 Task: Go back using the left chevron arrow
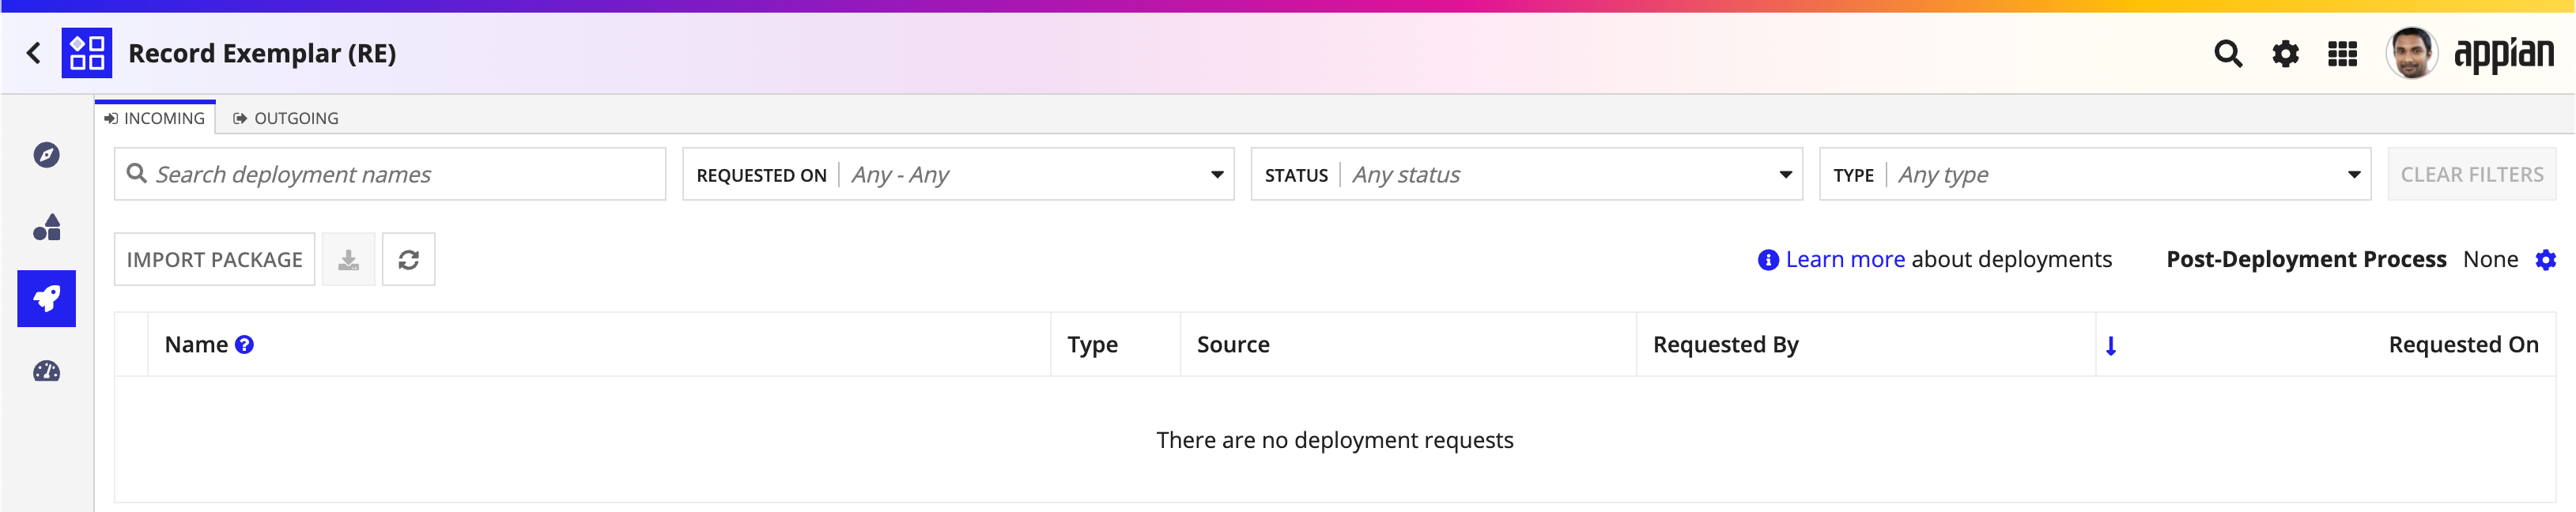click(x=34, y=53)
